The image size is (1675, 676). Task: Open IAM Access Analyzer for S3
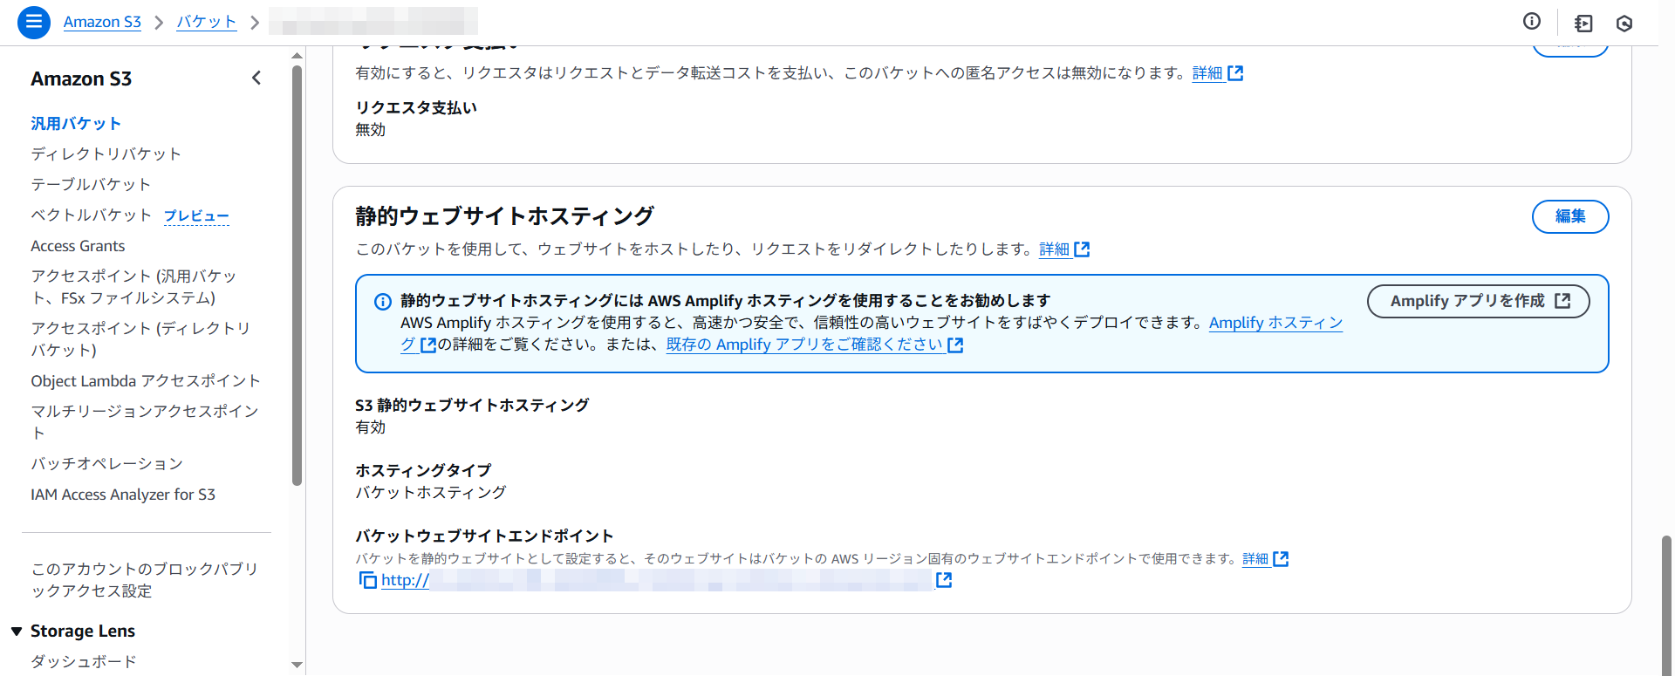tap(123, 495)
